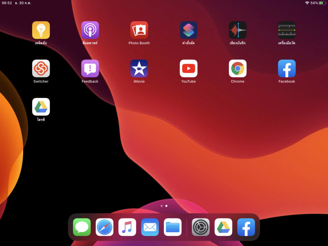
Task: Launch iMovie
Action: [x=139, y=68]
